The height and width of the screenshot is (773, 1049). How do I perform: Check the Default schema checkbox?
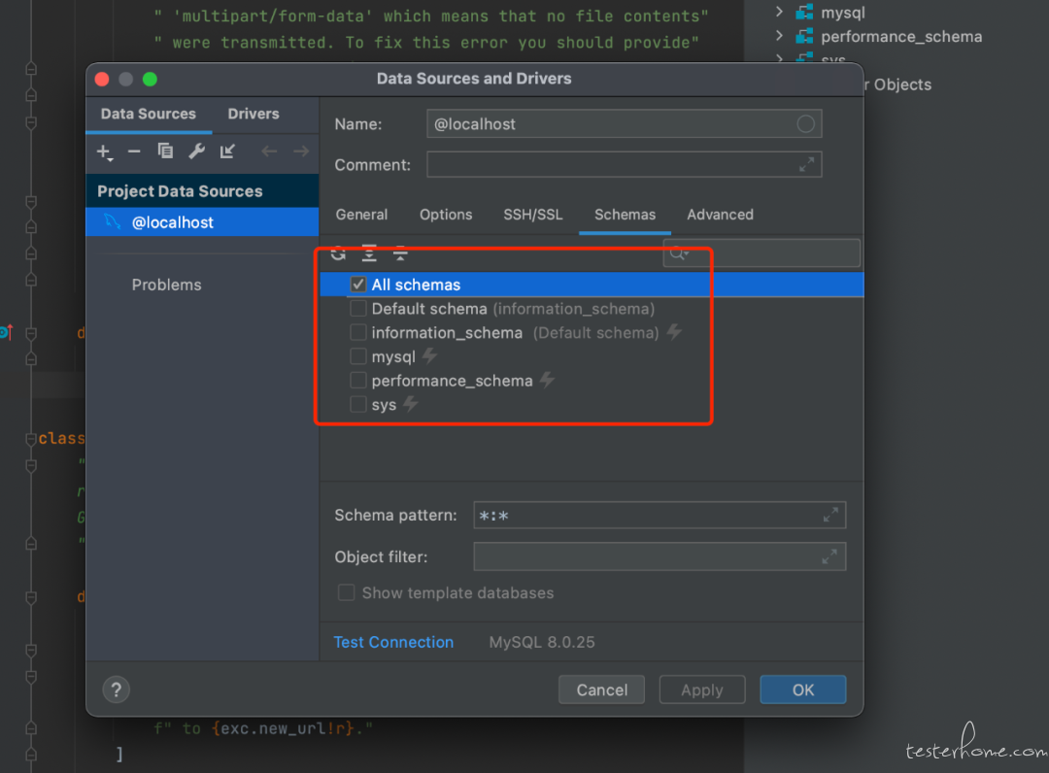coord(358,308)
